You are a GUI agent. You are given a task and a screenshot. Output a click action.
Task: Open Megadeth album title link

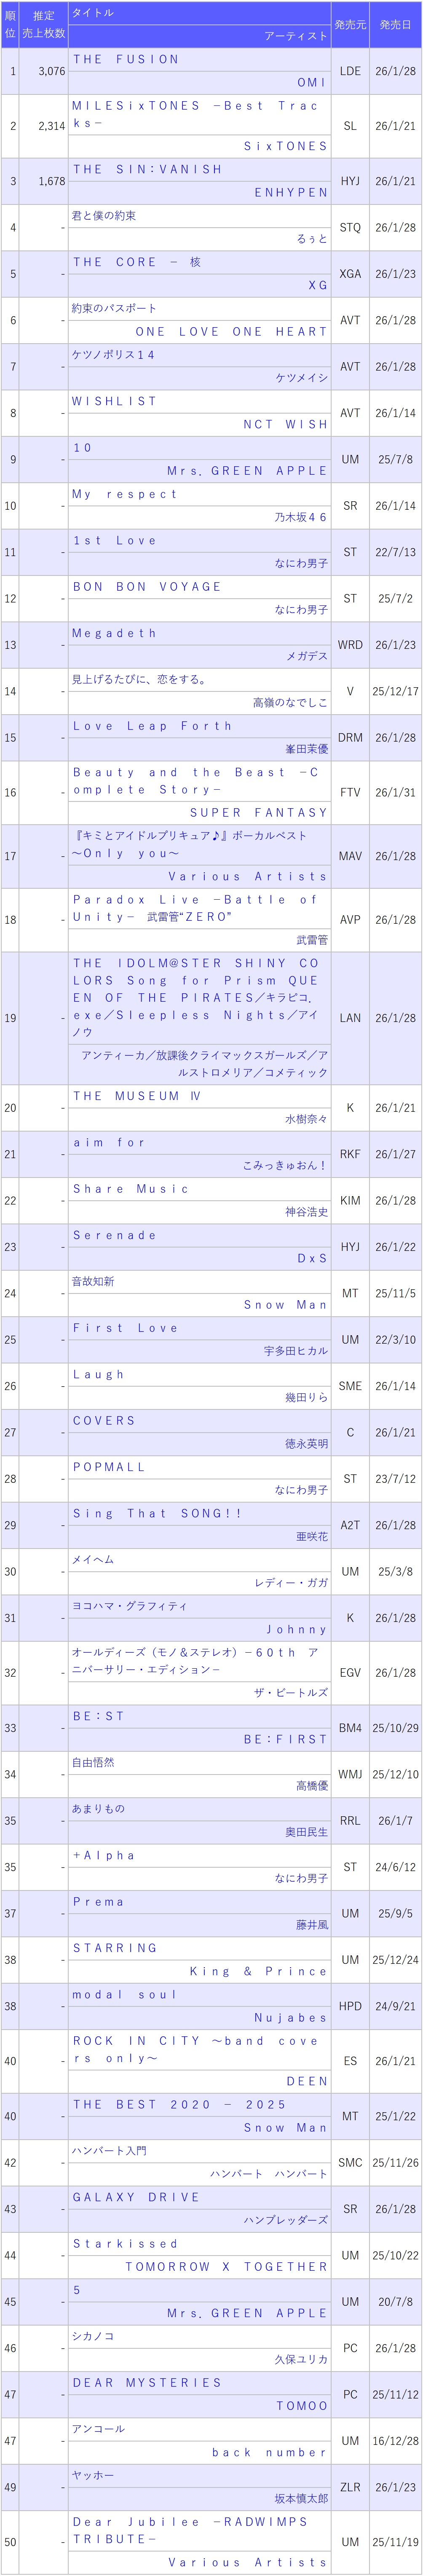(114, 633)
